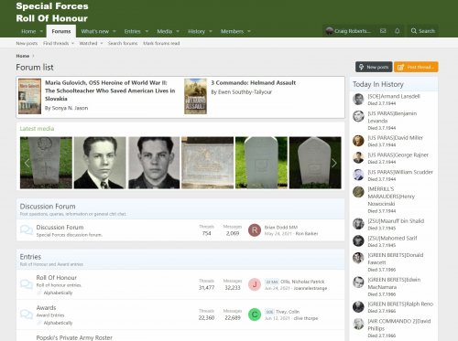
Task: Click George Rajner avatar photo
Action: [358, 158]
